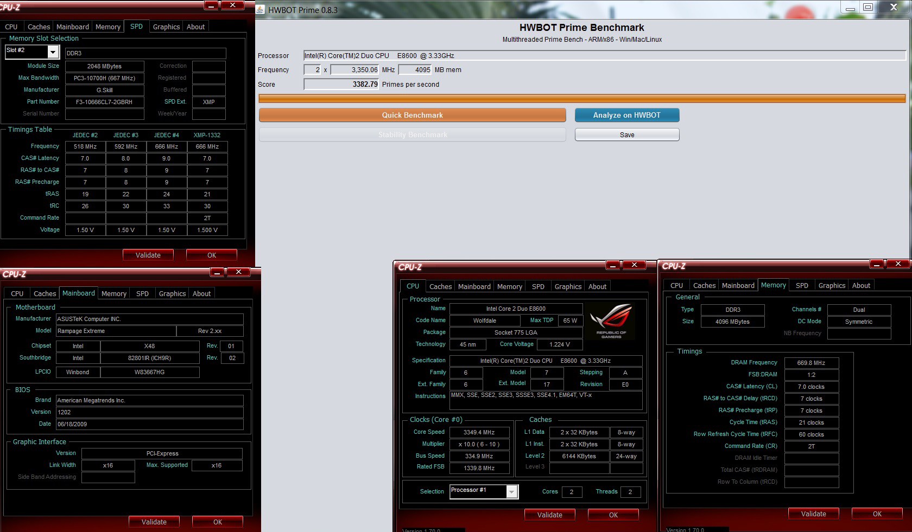
Task: Click the Command Rate 2T value in Memory window
Action: pyautogui.click(x=811, y=446)
